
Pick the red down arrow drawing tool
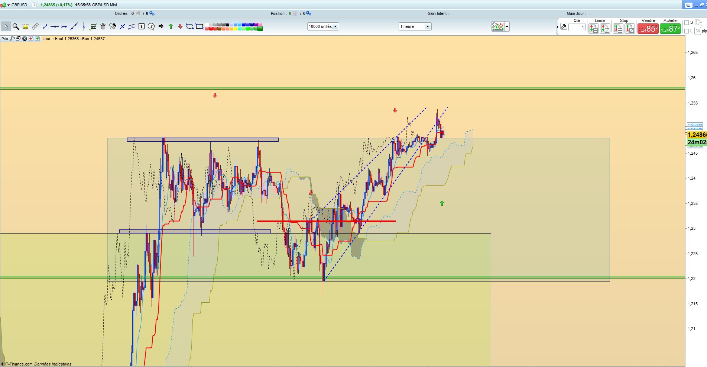pyautogui.click(x=180, y=26)
